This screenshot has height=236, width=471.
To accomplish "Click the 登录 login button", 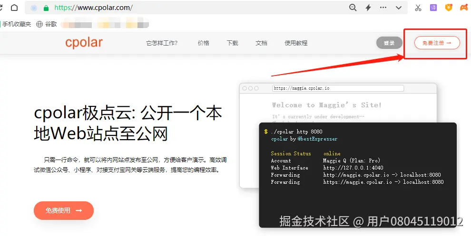I will coord(389,43).
